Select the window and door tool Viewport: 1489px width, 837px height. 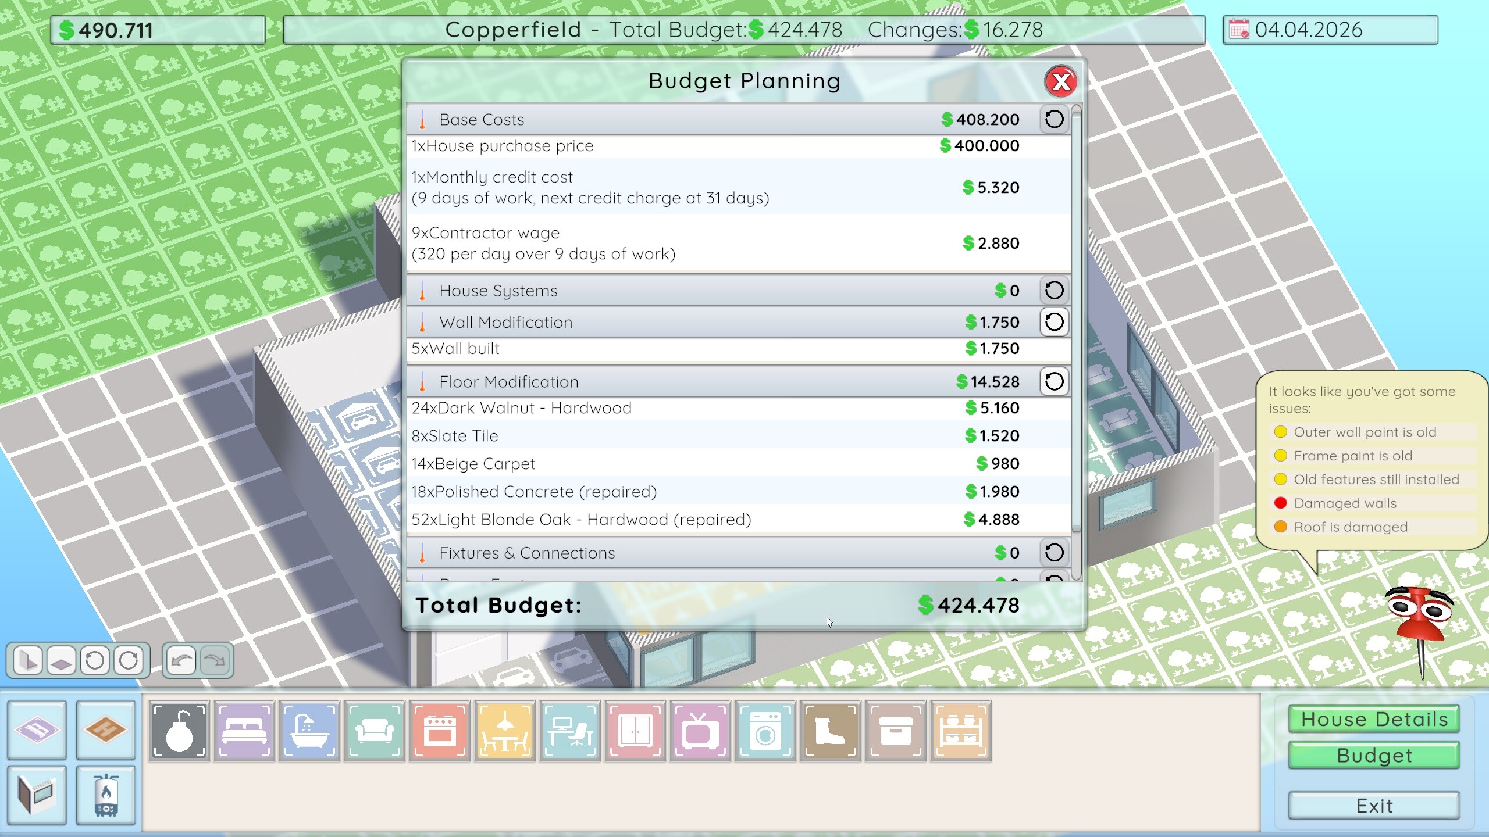37,795
